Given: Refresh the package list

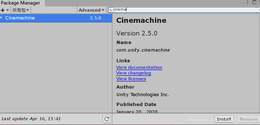Looking at the screenshot, I should 107,119.
